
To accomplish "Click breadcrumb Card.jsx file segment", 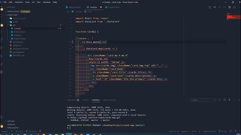I will tap(77, 12).
